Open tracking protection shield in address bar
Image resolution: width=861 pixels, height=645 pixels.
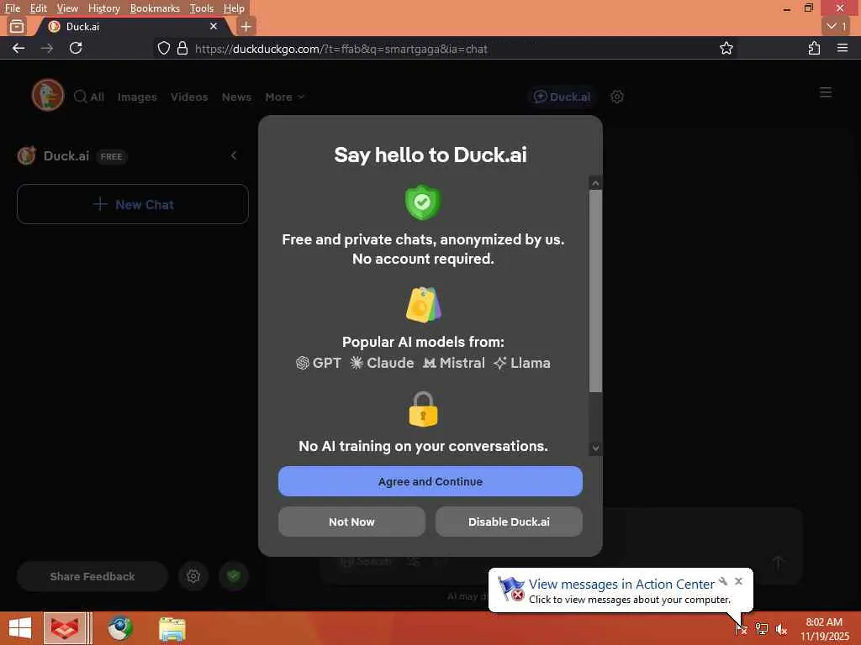click(164, 48)
